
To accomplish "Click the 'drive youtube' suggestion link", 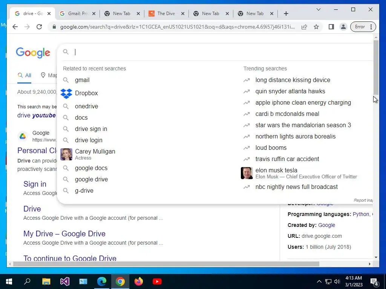I will click(37, 115).
